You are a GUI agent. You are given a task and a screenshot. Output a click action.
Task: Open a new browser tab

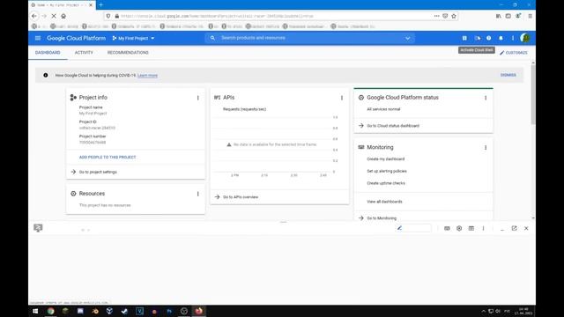[x=101, y=5]
